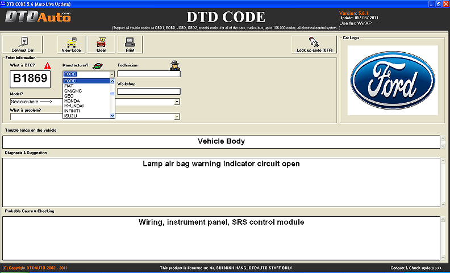Image resolution: width=450 pixels, height=273 pixels.
Task: Click the Workshop name field
Action: tap(149, 91)
